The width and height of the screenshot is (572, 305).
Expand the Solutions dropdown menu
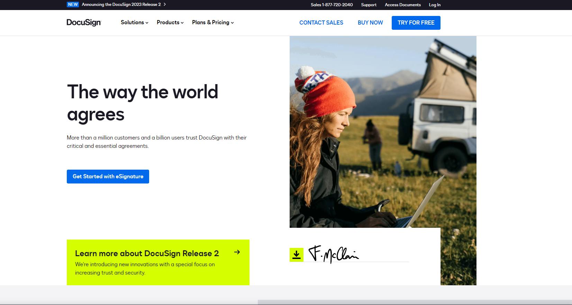coord(134,23)
